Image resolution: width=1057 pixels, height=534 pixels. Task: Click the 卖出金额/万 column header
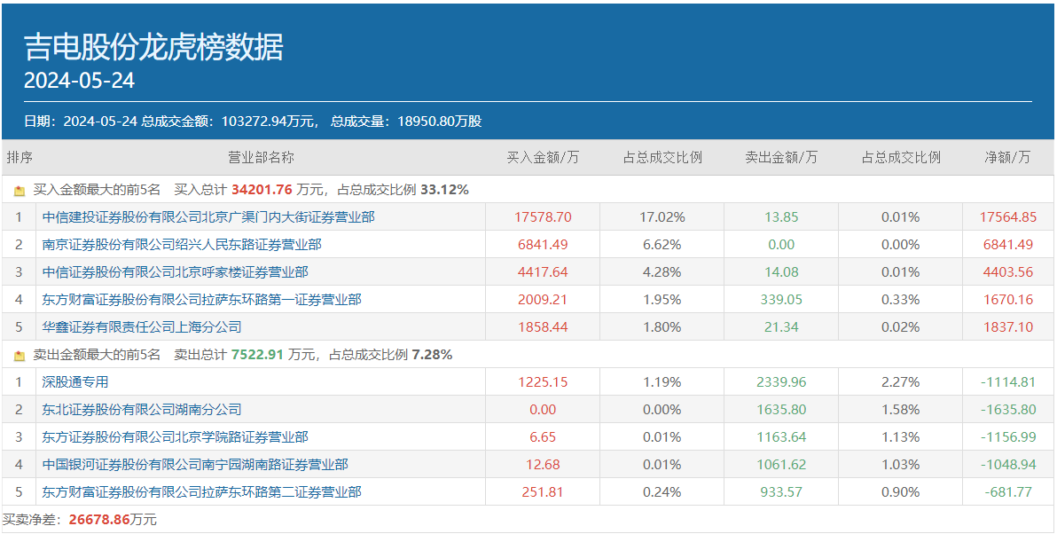(x=781, y=158)
